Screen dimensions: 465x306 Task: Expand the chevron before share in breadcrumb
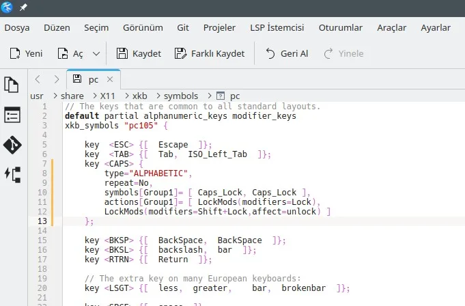coord(55,96)
